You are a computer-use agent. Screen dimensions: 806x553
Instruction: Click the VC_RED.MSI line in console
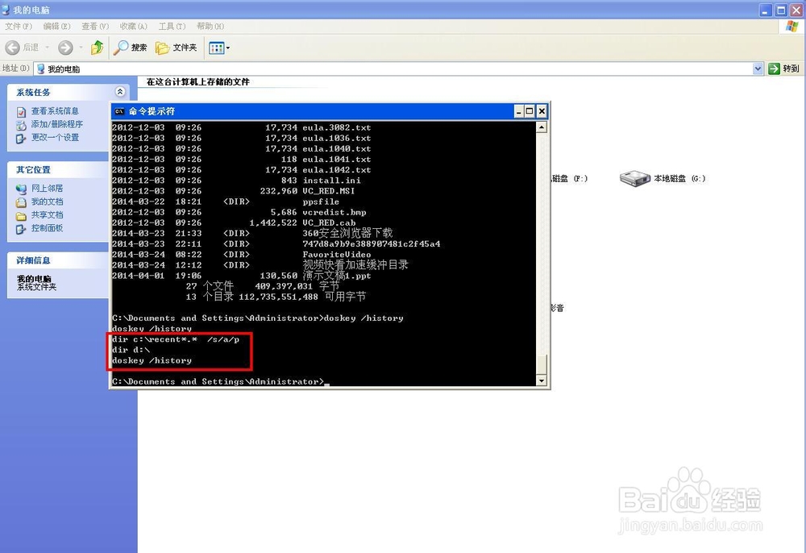pyautogui.click(x=234, y=191)
